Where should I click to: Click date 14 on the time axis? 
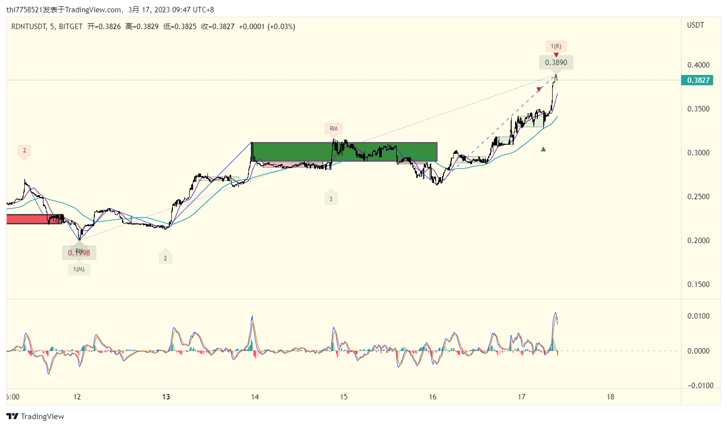point(255,397)
